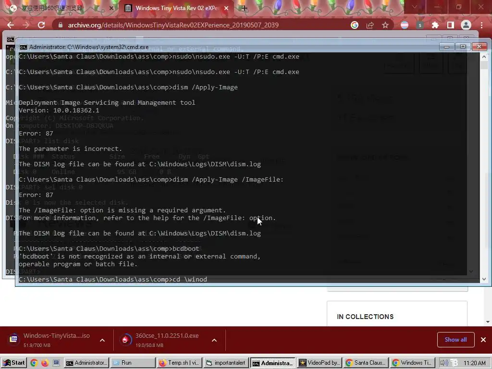Open the striped flag extension icon
492x369 pixels.
coord(405,25)
